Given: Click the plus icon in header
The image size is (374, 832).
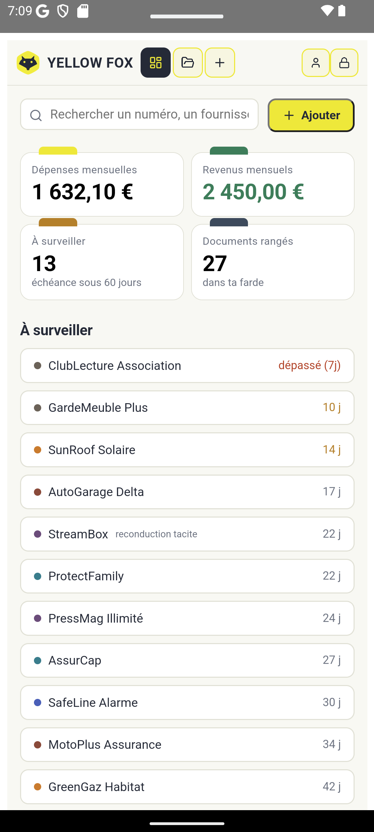Looking at the screenshot, I should 220,63.
